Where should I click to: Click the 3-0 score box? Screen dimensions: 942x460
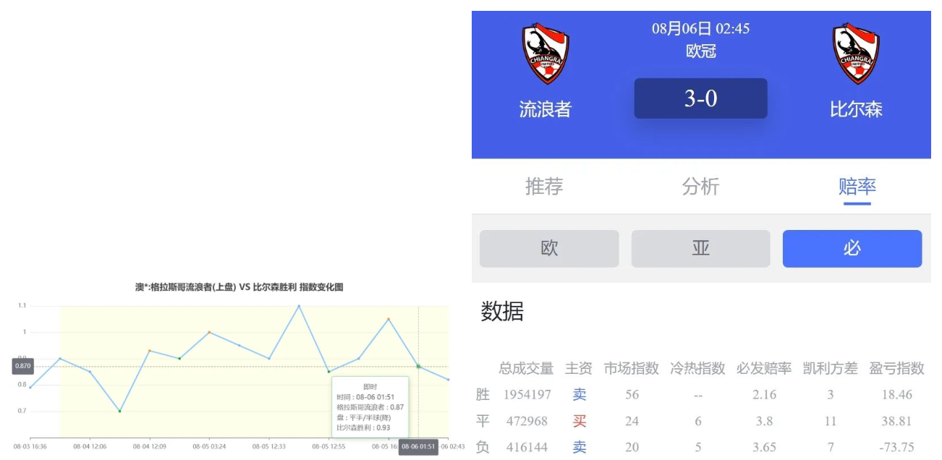pyautogui.click(x=700, y=98)
